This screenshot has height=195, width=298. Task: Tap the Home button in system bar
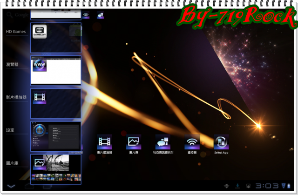29,186
